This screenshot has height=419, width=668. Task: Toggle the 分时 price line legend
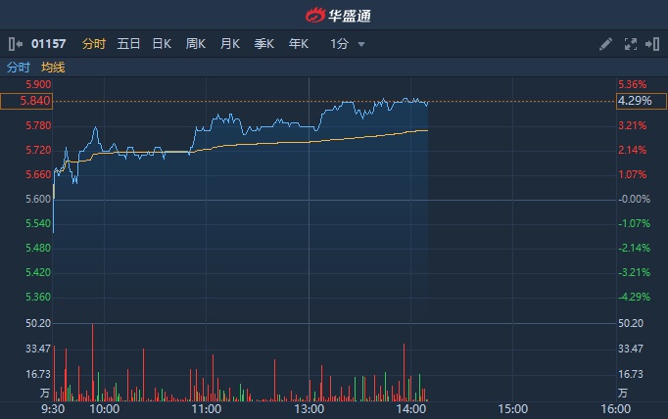(x=19, y=68)
